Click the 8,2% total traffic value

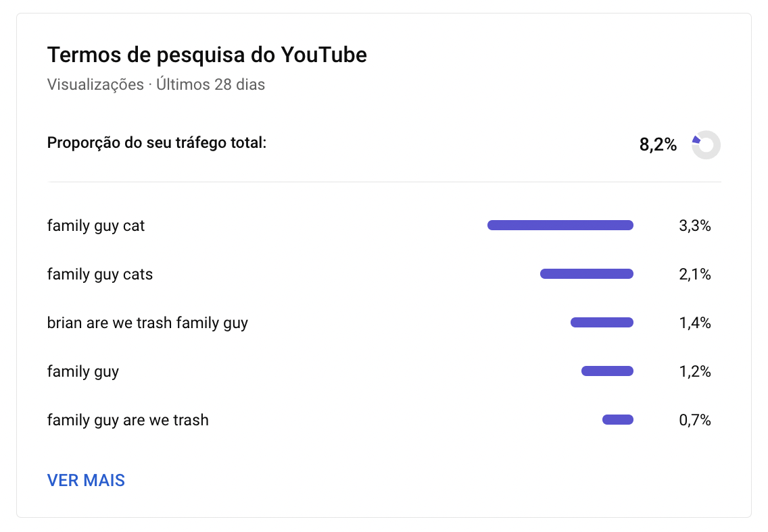[658, 144]
